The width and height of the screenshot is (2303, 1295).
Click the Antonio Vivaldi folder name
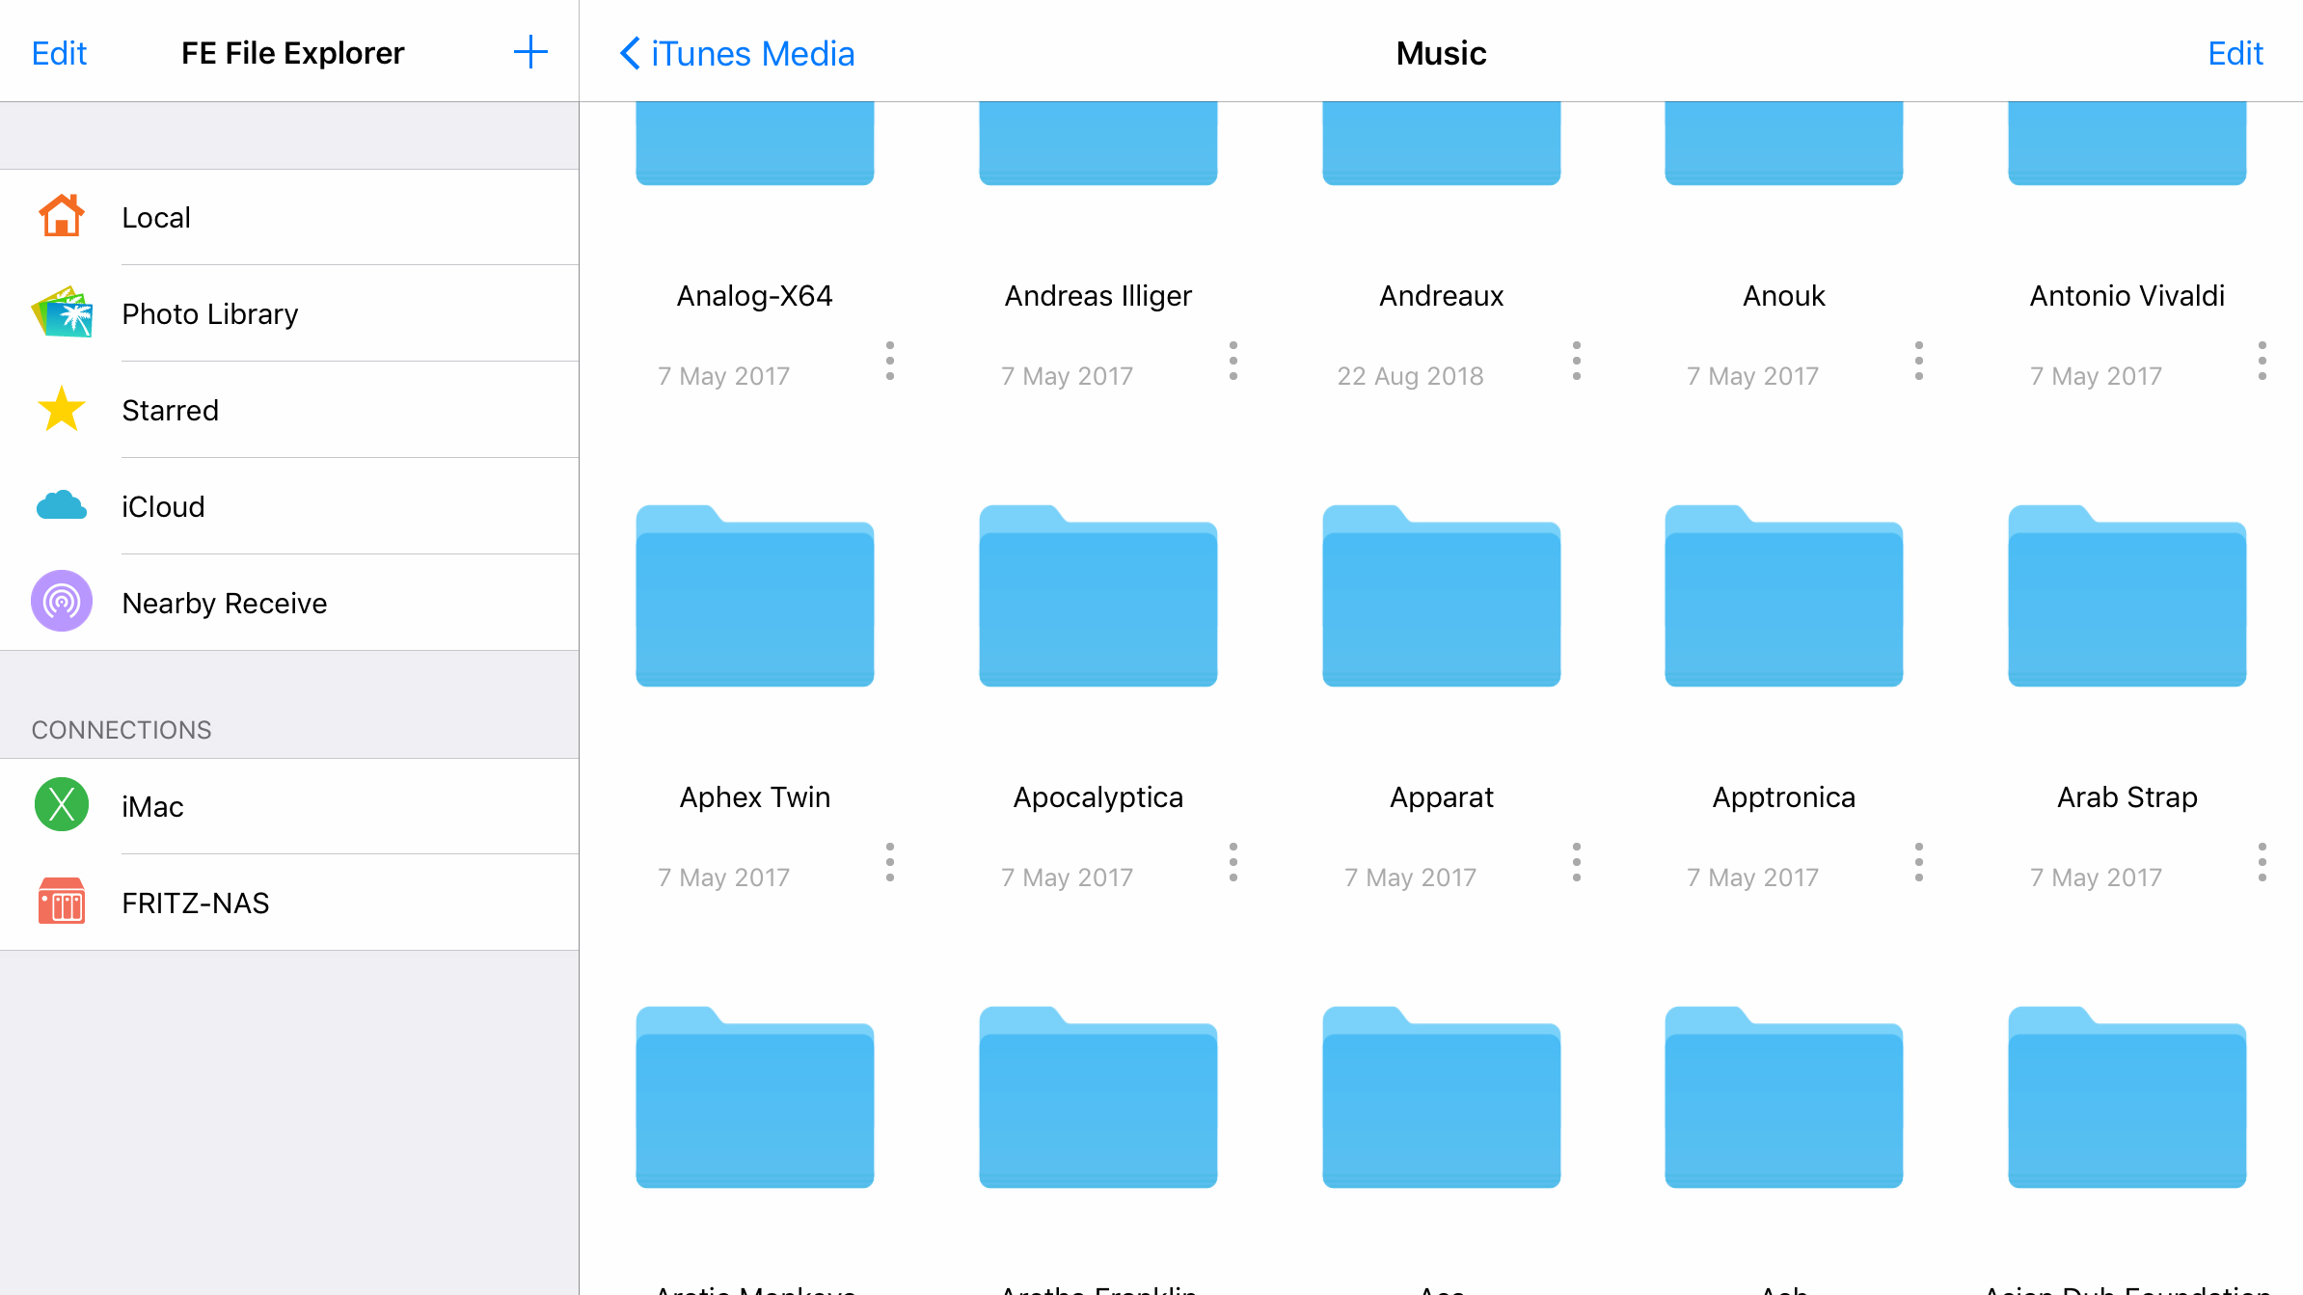coord(2127,296)
